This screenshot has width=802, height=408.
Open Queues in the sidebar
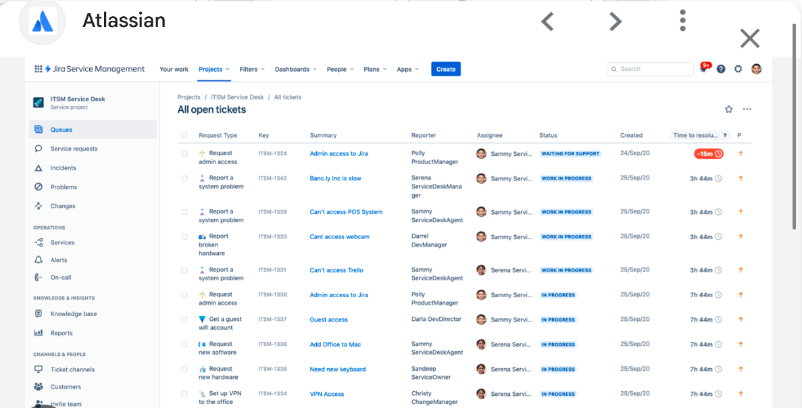point(93,129)
